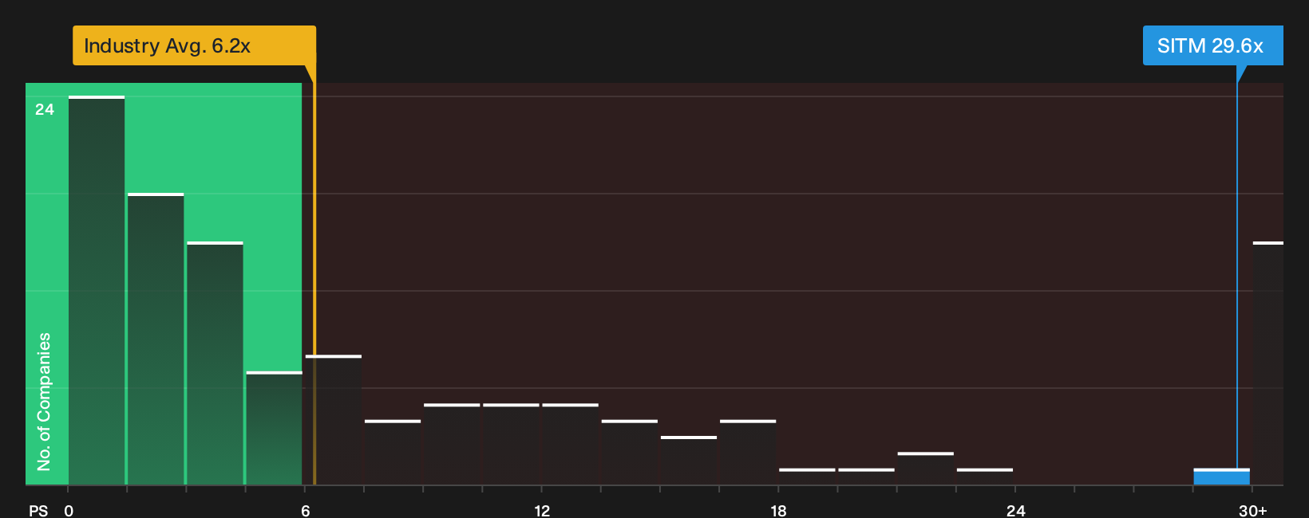
Task: Select the short bar ending at PS 24
Action: click(x=985, y=477)
